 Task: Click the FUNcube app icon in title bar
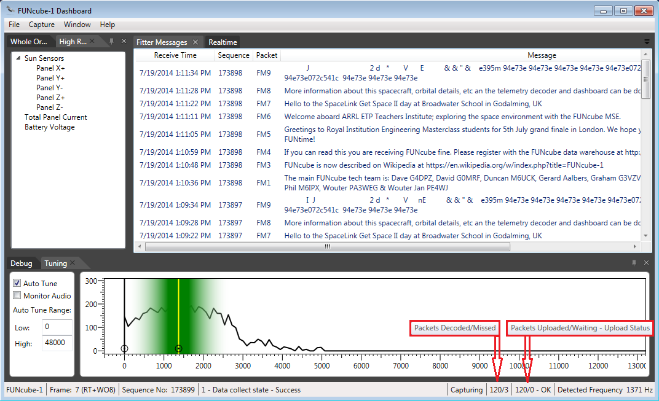click(10, 10)
